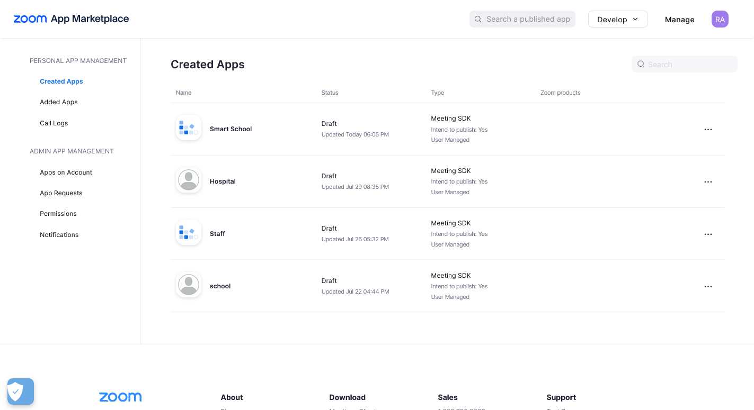Viewport: 754px width, 410px height.
Task: Open more options for school row
Action: point(708,287)
